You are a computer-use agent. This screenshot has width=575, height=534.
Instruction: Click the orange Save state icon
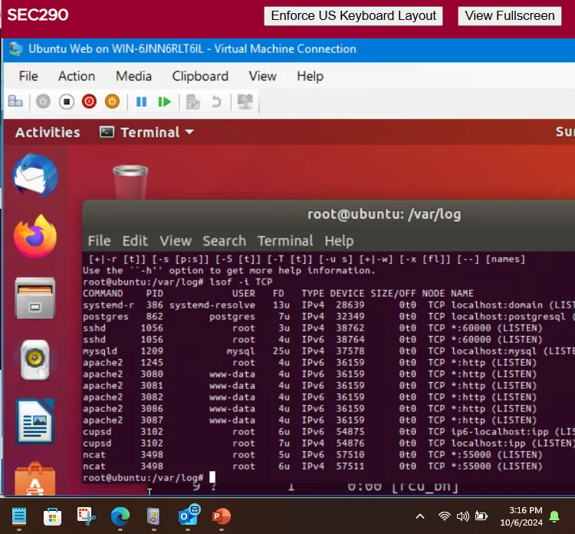112,101
